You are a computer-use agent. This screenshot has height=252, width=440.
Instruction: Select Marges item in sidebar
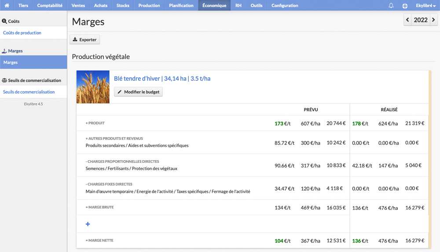(x=33, y=62)
